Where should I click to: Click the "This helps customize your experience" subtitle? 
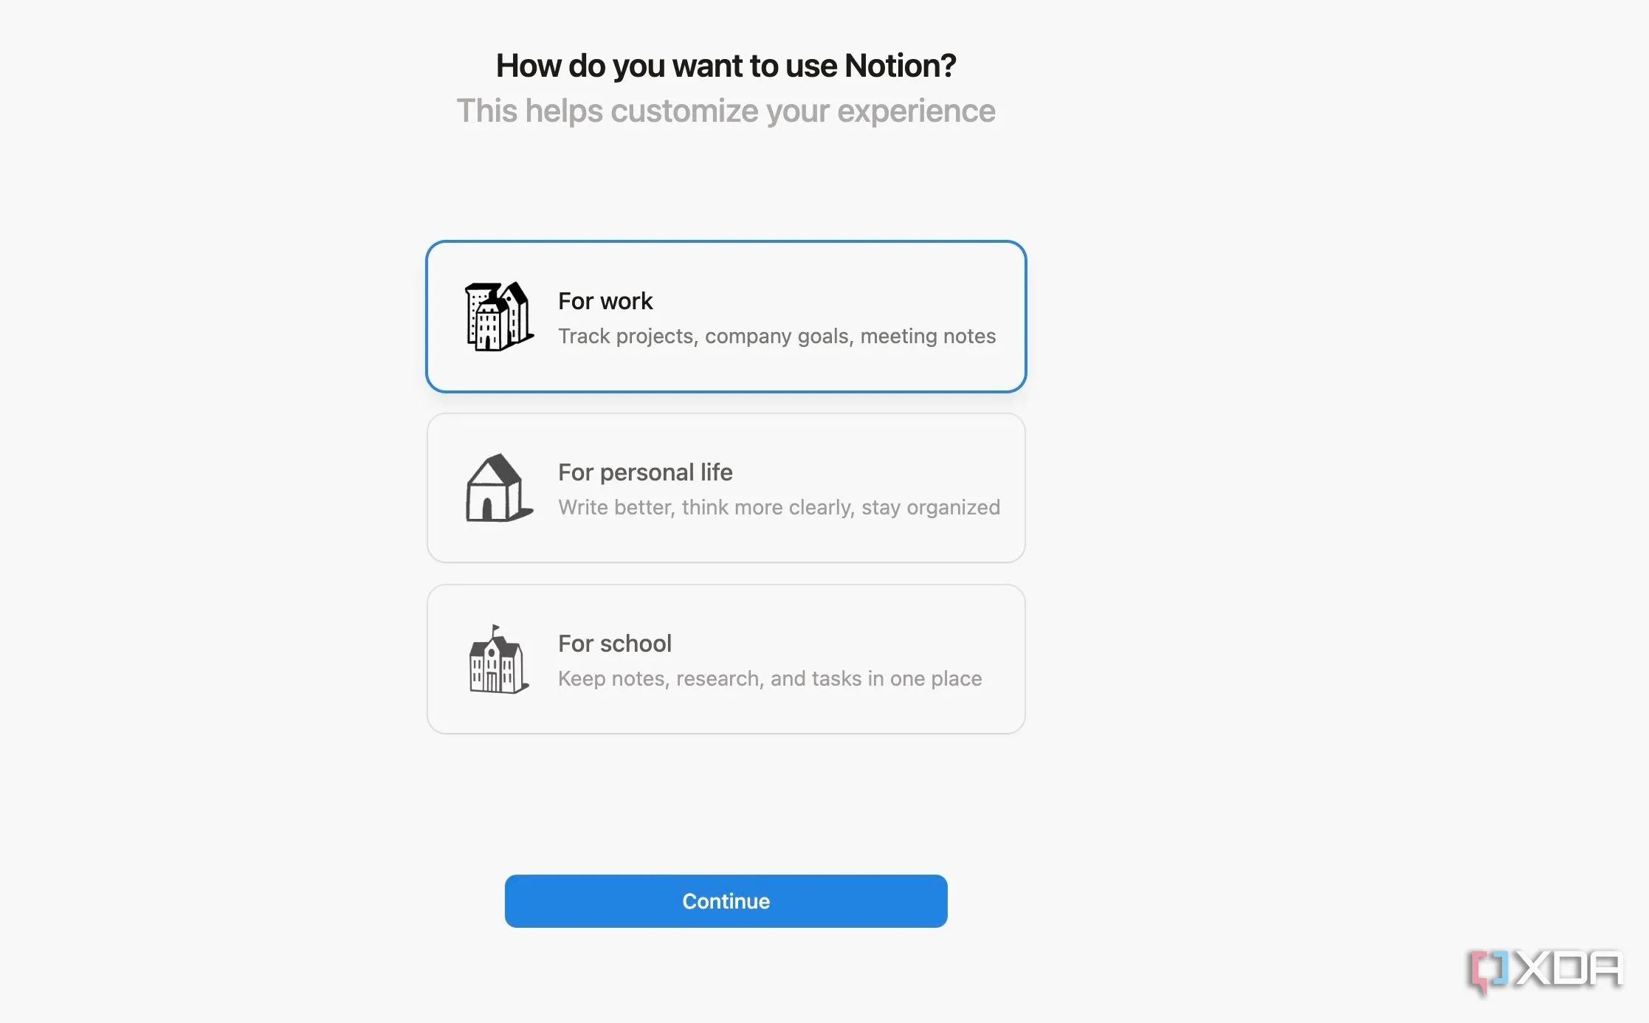coord(726,111)
